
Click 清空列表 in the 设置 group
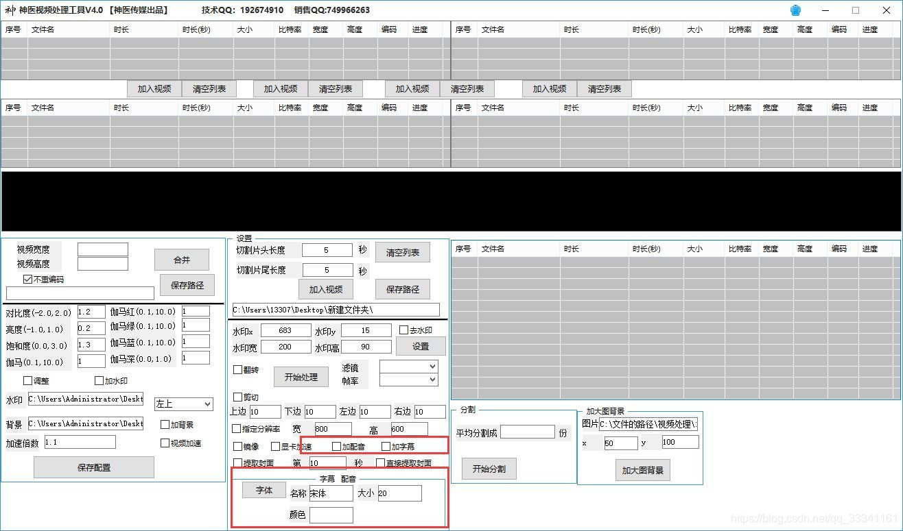402,251
